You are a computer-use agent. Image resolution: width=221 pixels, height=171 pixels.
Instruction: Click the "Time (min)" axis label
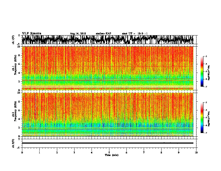[112, 155]
